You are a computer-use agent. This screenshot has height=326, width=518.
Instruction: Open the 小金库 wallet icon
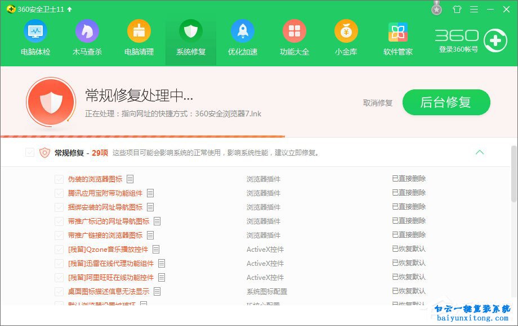[346, 38]
